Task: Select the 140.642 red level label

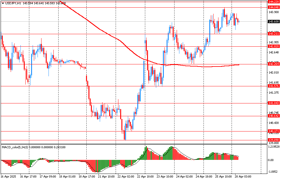Action: click(273, 116)
